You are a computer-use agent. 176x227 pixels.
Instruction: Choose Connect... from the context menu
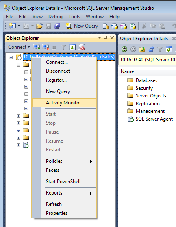coord(64,62)
